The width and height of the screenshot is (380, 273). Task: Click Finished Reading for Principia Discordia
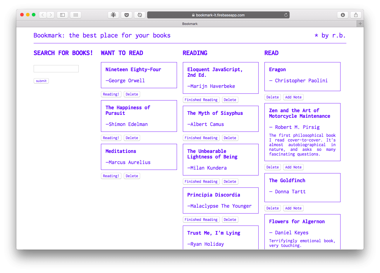click(x=201, y=220)
